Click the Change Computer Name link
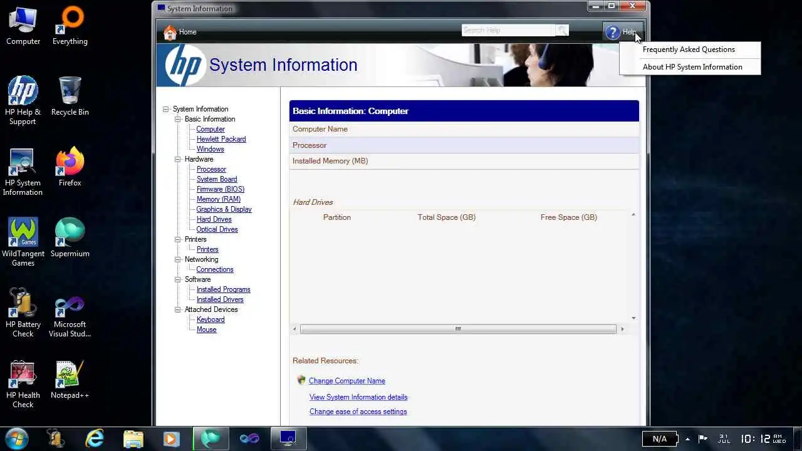Screen dimensions: 802x451 click(347, 381)
